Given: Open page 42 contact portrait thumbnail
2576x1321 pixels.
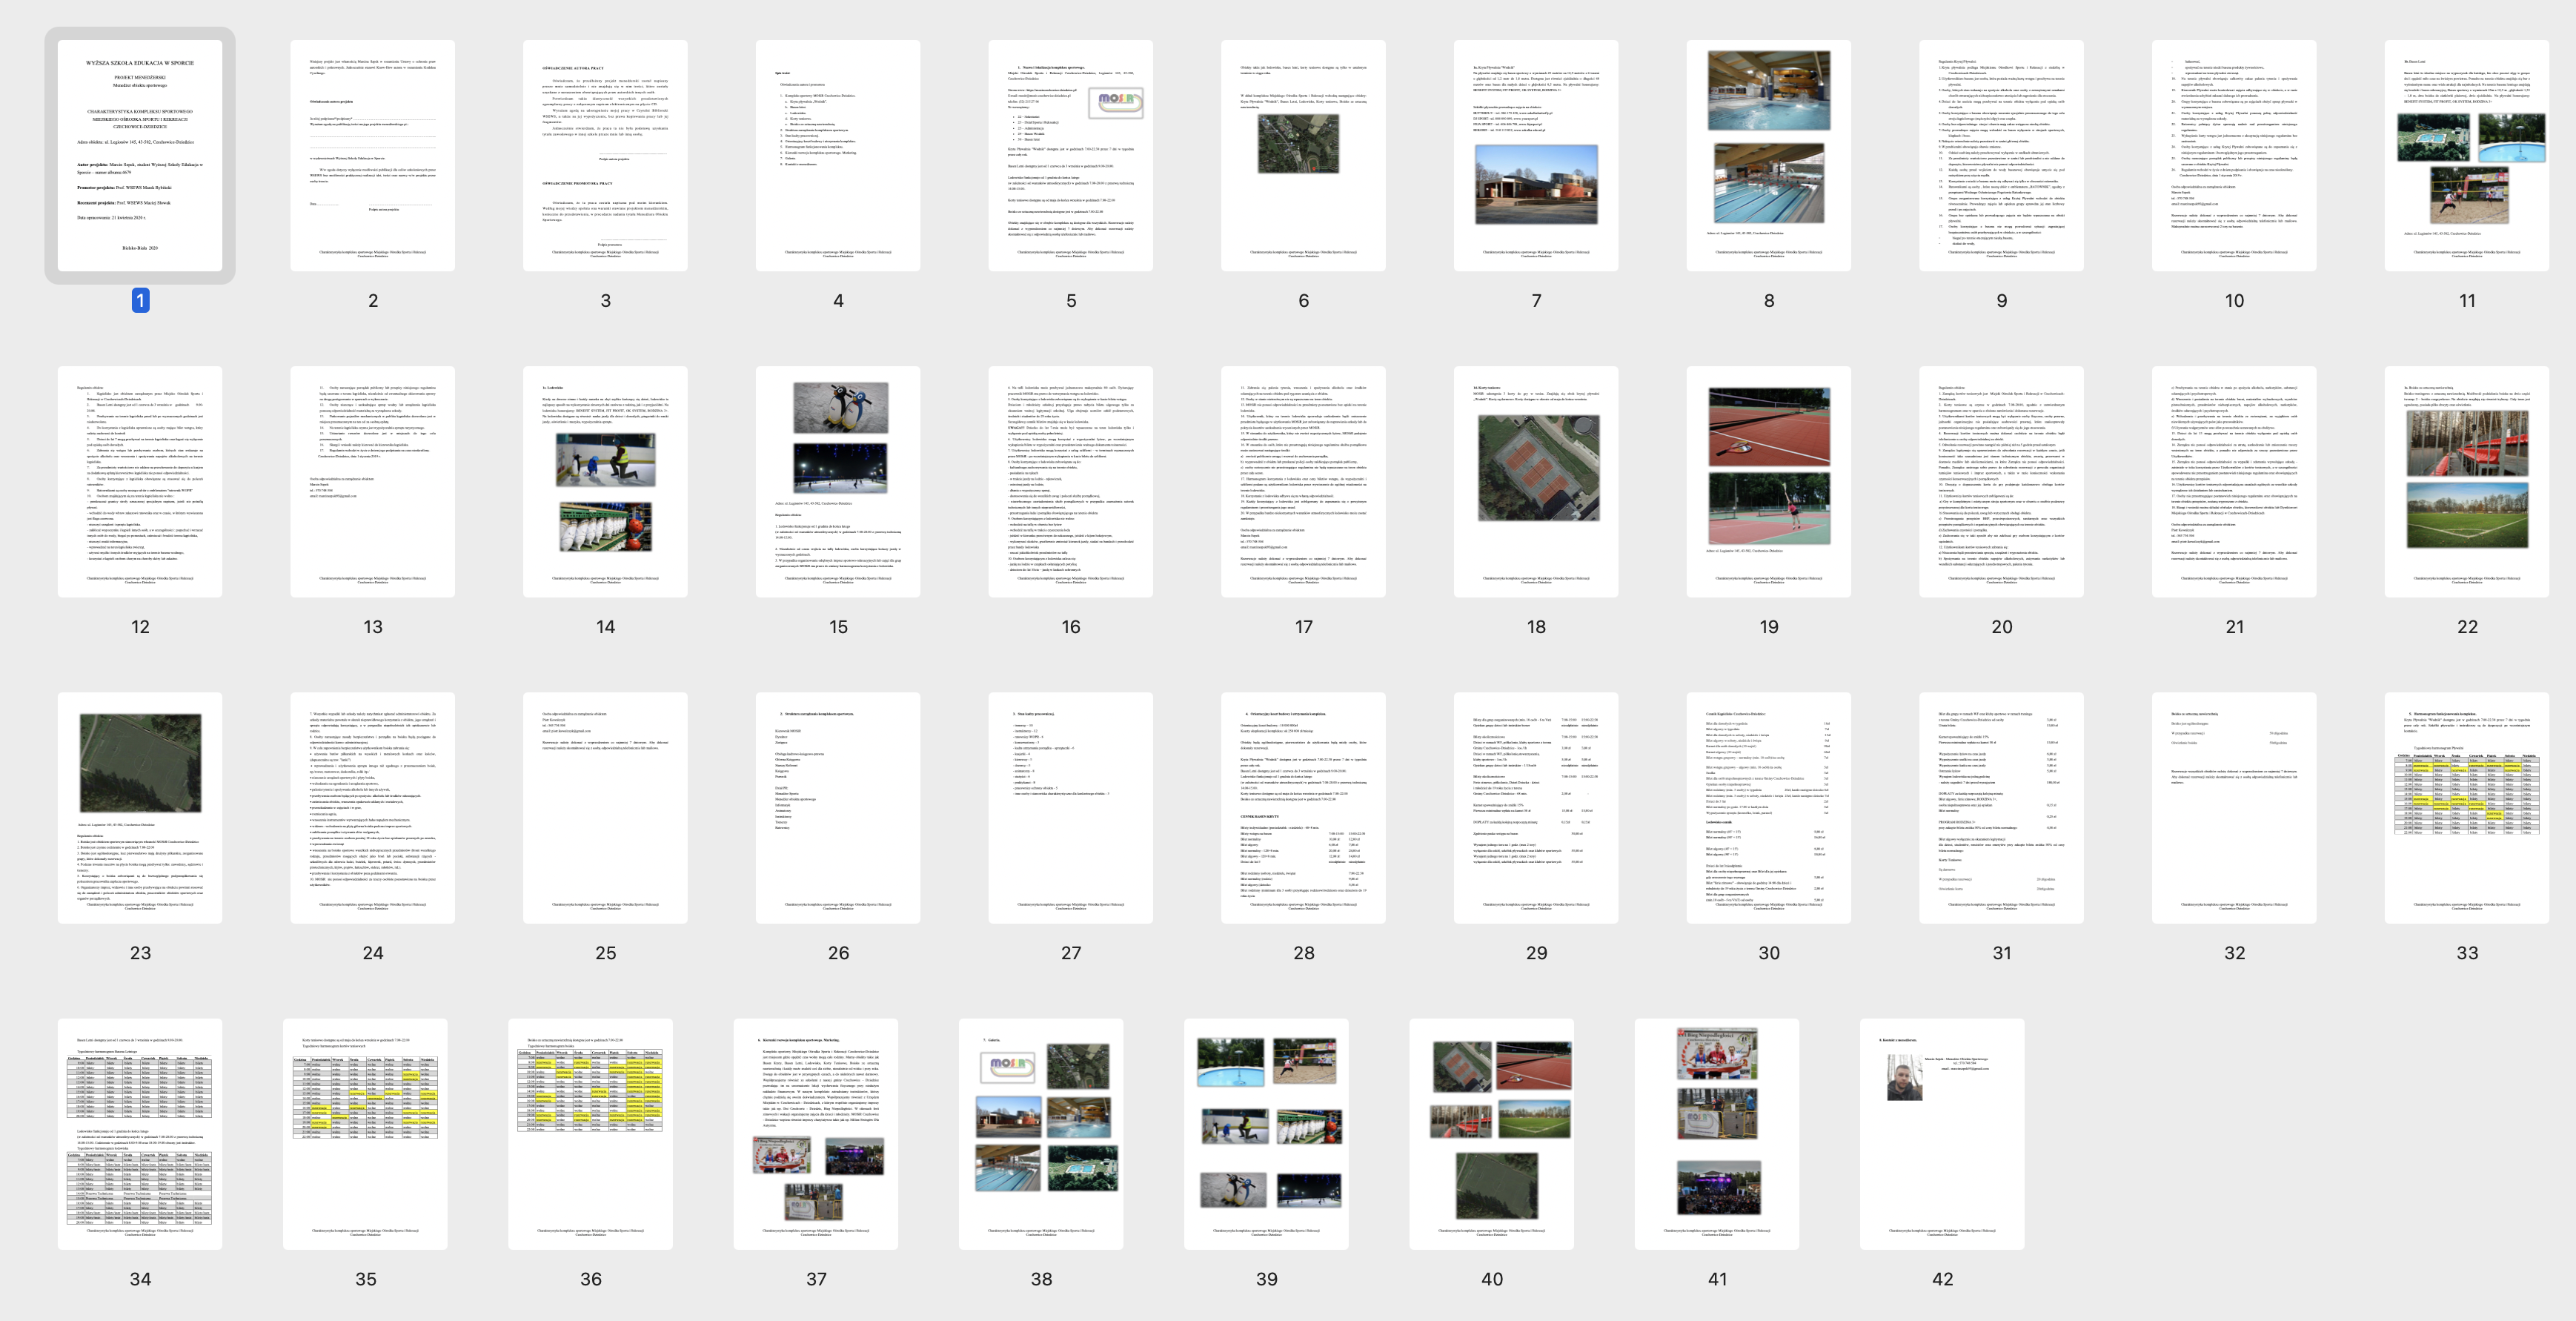Looking at the screenshot, I should 1942,1133.
